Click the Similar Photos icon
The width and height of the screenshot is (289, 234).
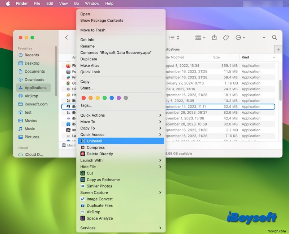coord(83,186)
